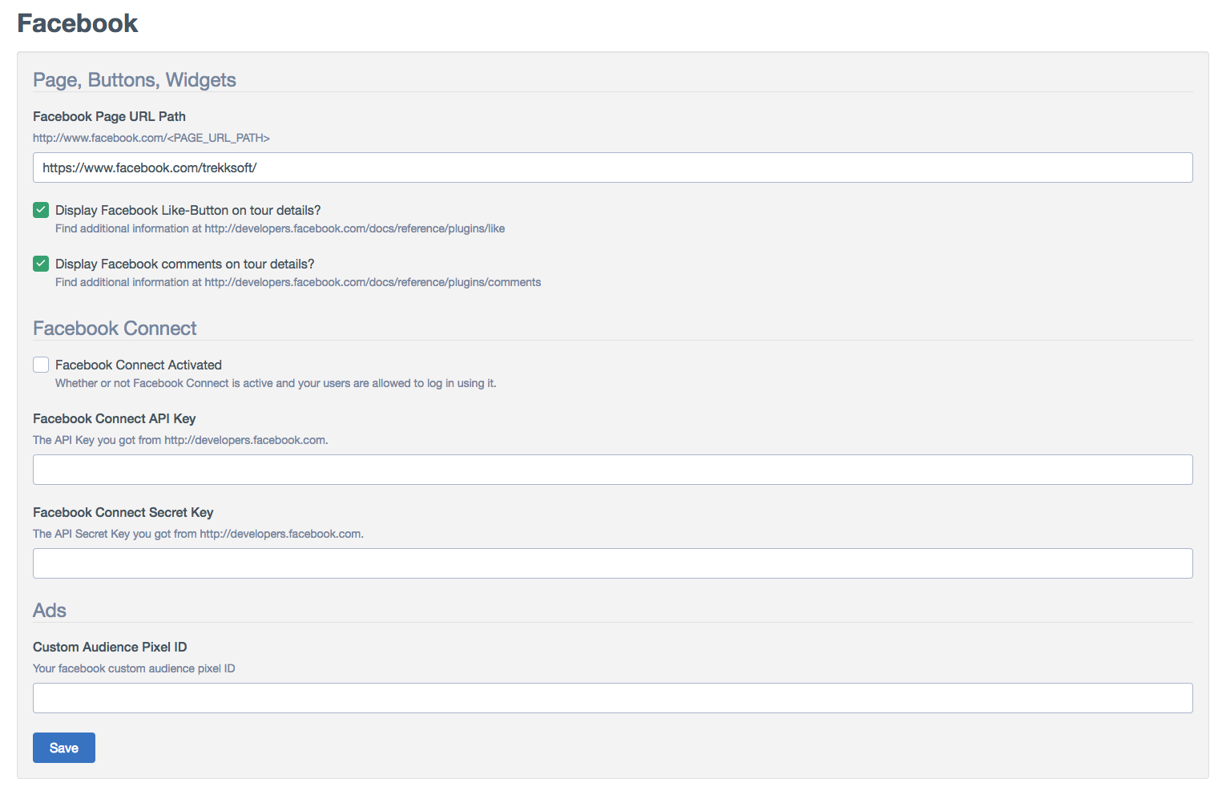Click the 'Ads' section heading
Image resolution: width=1222 pixels, height=791 pixels.
(50, 611)
